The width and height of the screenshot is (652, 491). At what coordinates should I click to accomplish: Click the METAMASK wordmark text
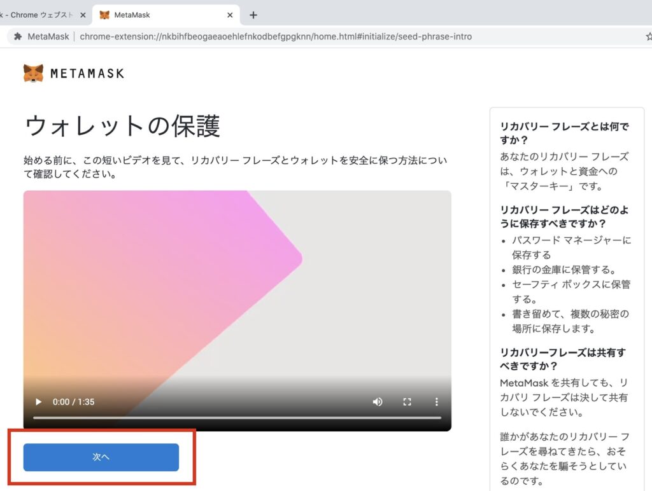87,74
